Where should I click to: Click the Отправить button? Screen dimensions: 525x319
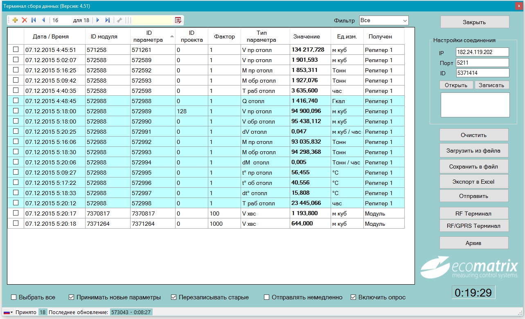[x=474, y=195]
